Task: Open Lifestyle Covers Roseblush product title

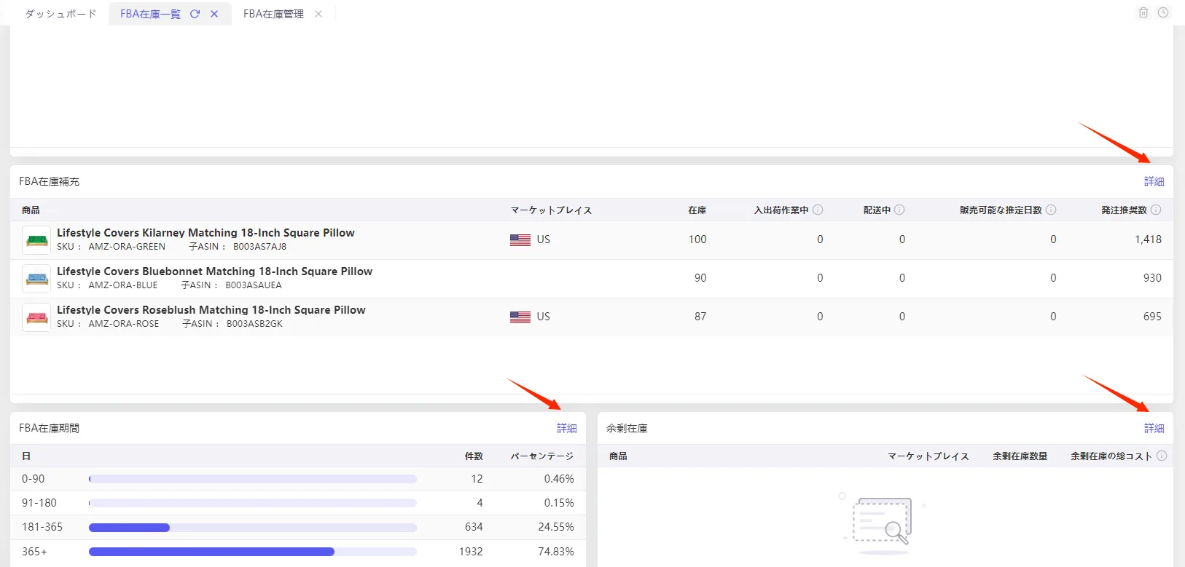Action: point(211,310)
